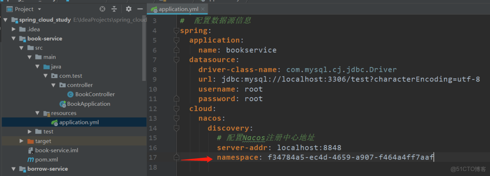Click the resources folder icon

pos(47,113)
